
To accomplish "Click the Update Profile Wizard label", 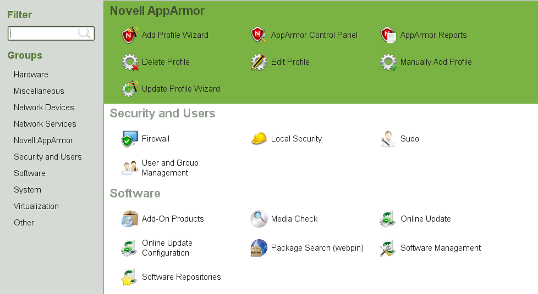I will (x=181, y=89).
